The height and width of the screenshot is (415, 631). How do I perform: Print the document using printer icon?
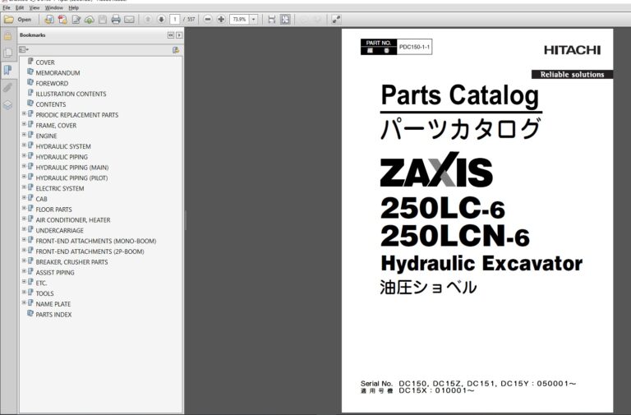pyautogui.click(x=116, y=19)
